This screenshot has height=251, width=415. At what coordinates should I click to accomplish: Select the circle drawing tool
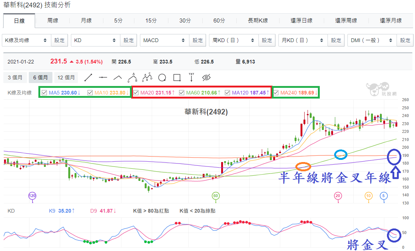pos(162,78)
